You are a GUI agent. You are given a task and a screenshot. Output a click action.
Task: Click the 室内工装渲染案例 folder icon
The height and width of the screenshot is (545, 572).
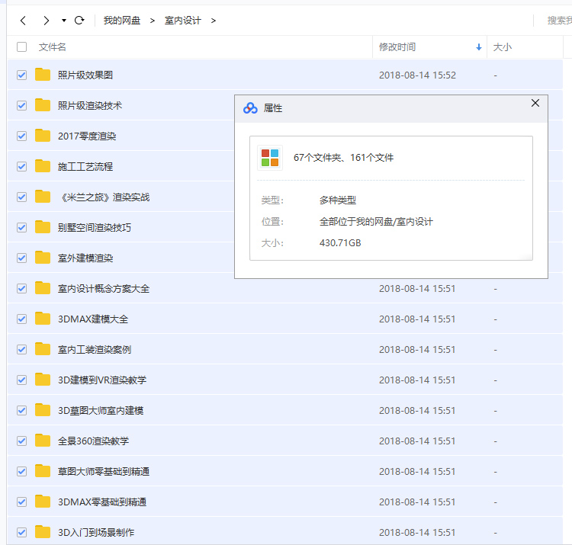coord(43,349)
